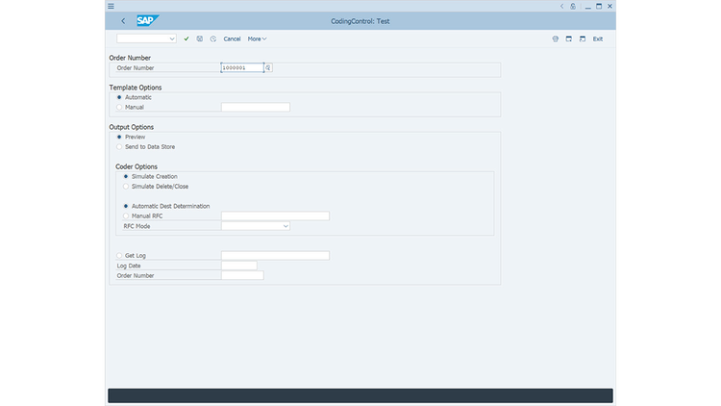Image resolution: width=721 pixels, height=406 pixels.
Task: Go back using the arrow beside SAP logo
Action: coord(123,21)
